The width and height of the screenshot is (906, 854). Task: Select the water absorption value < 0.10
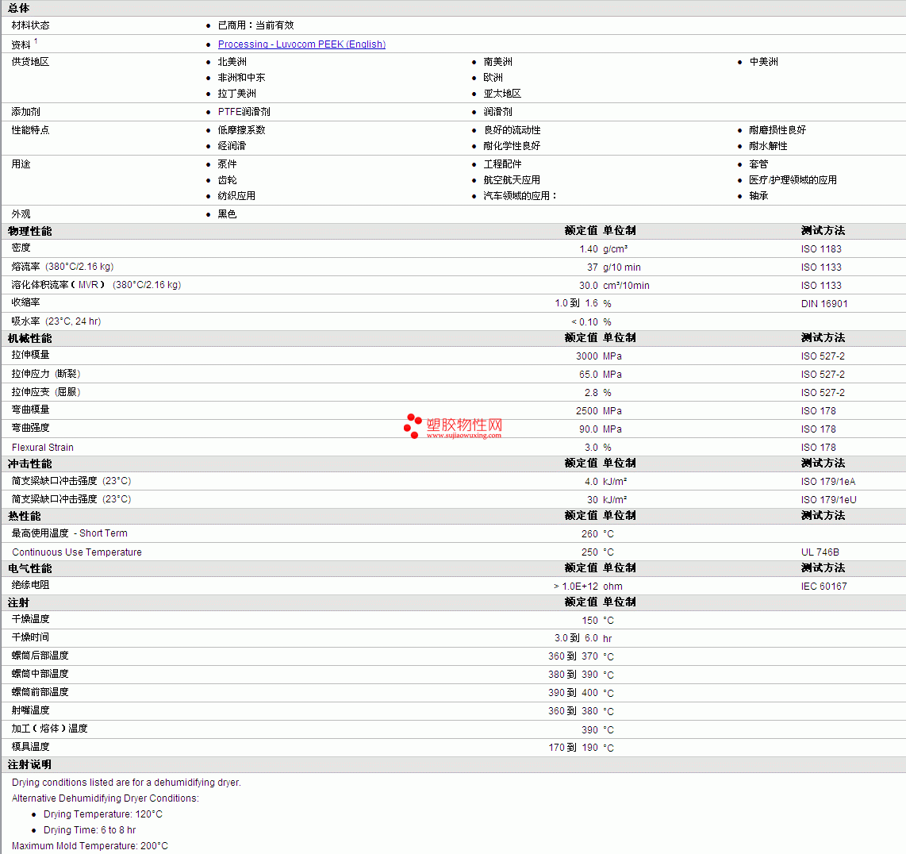point(585,322)
